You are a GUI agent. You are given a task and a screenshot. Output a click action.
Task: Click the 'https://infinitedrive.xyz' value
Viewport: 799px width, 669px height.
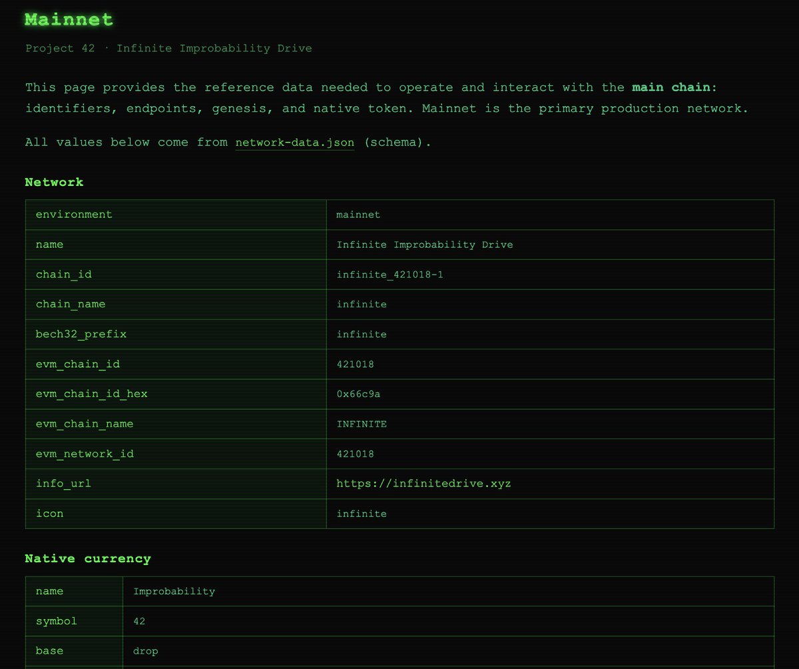tap(423, 484)
